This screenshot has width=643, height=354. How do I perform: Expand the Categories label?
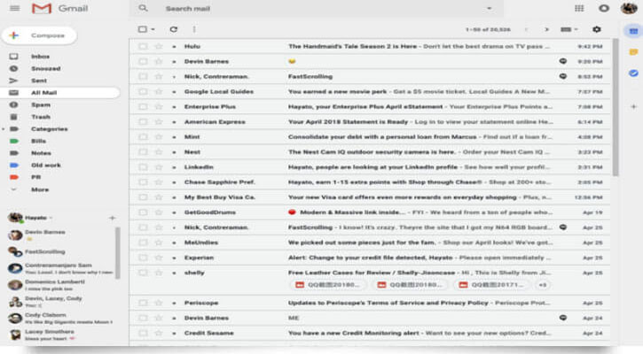coord(4,129)
